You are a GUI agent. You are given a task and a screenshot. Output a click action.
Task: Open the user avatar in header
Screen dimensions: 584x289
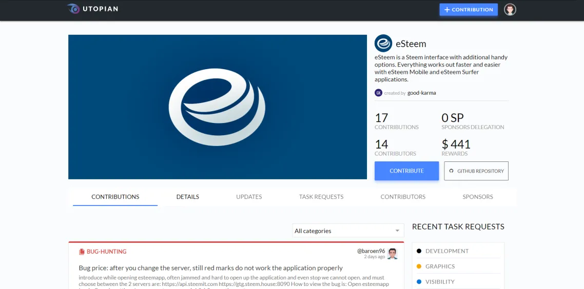[510, 10]
